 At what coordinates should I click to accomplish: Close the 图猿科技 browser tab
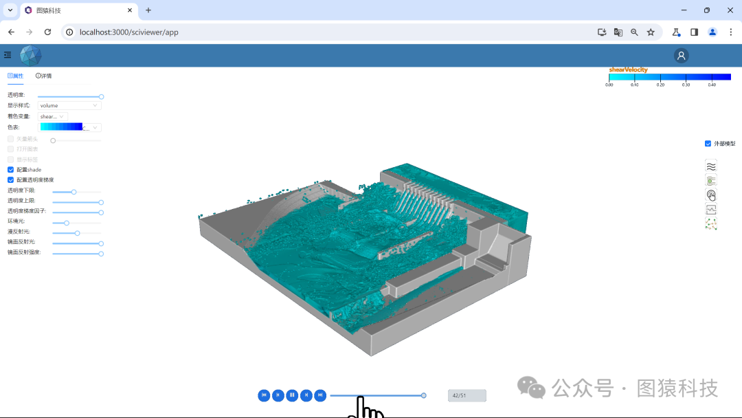(130, 10)
